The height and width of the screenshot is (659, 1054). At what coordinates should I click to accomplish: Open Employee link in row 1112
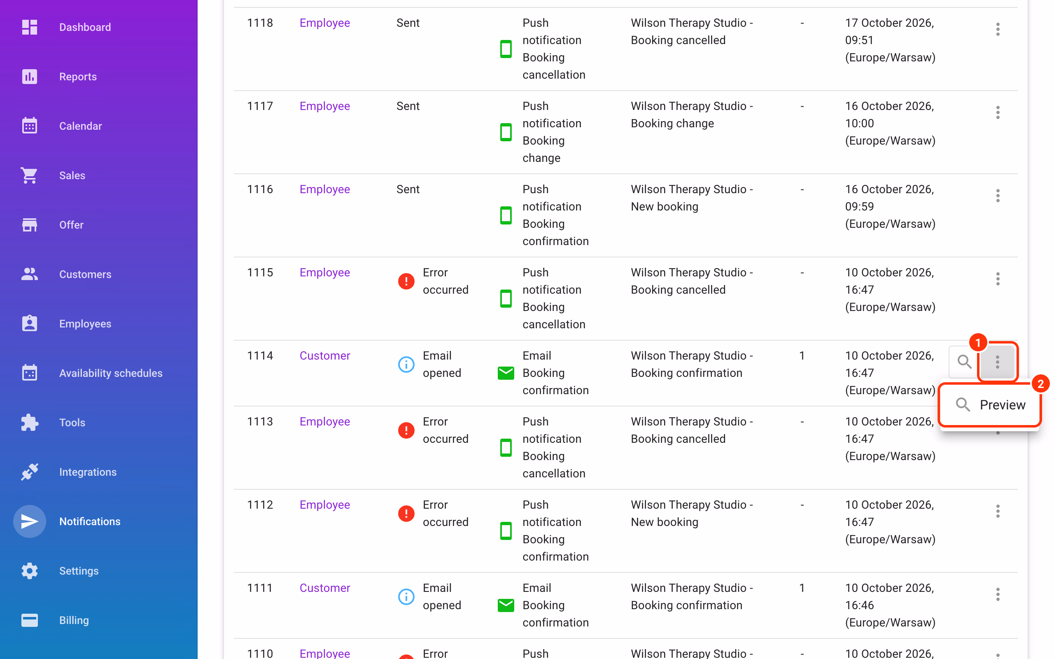coord(324,505)
